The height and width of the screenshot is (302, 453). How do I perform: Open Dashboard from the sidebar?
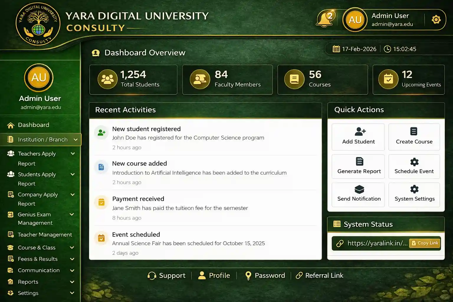point(33,125)
